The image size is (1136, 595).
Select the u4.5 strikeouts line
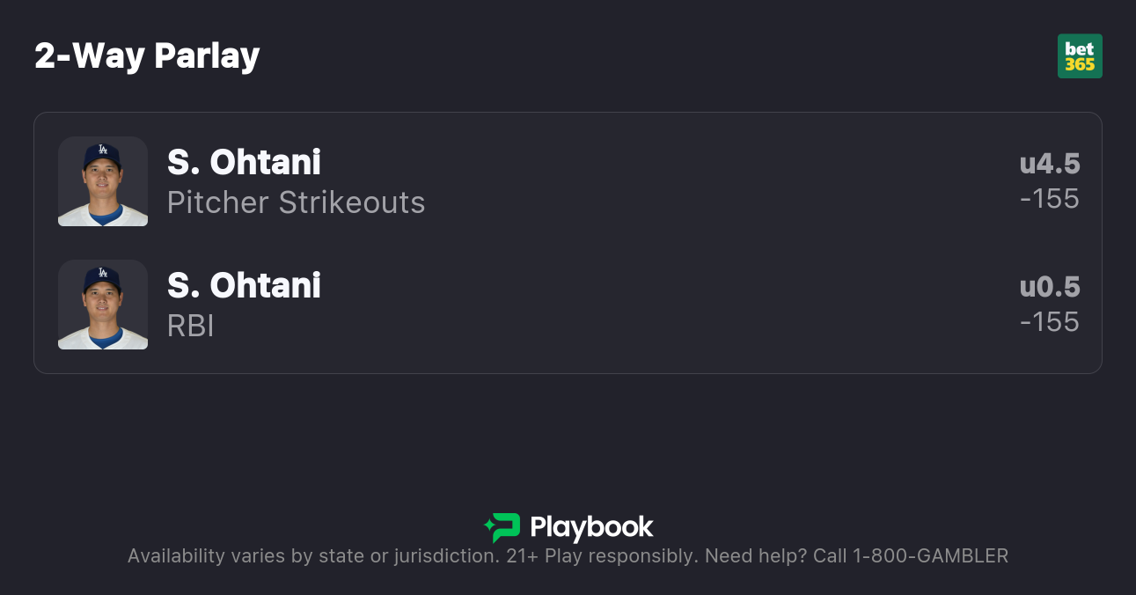(1049, 164)
